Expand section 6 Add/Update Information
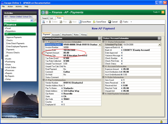Screen dimensions: 168x124 tap(103, 94)
